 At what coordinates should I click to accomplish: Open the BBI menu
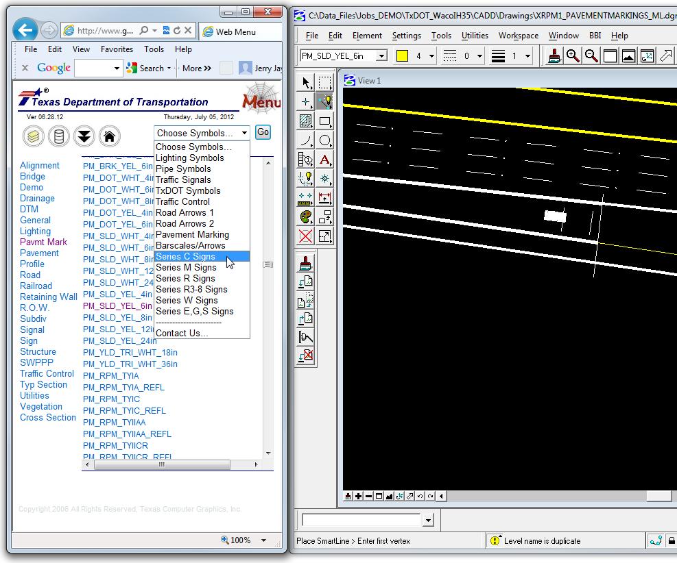coord(595,36)
